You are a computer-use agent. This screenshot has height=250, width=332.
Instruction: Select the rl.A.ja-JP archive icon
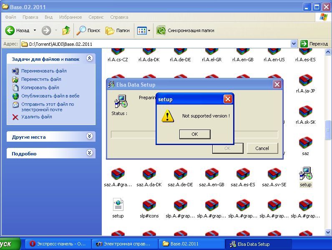point(306,80)
